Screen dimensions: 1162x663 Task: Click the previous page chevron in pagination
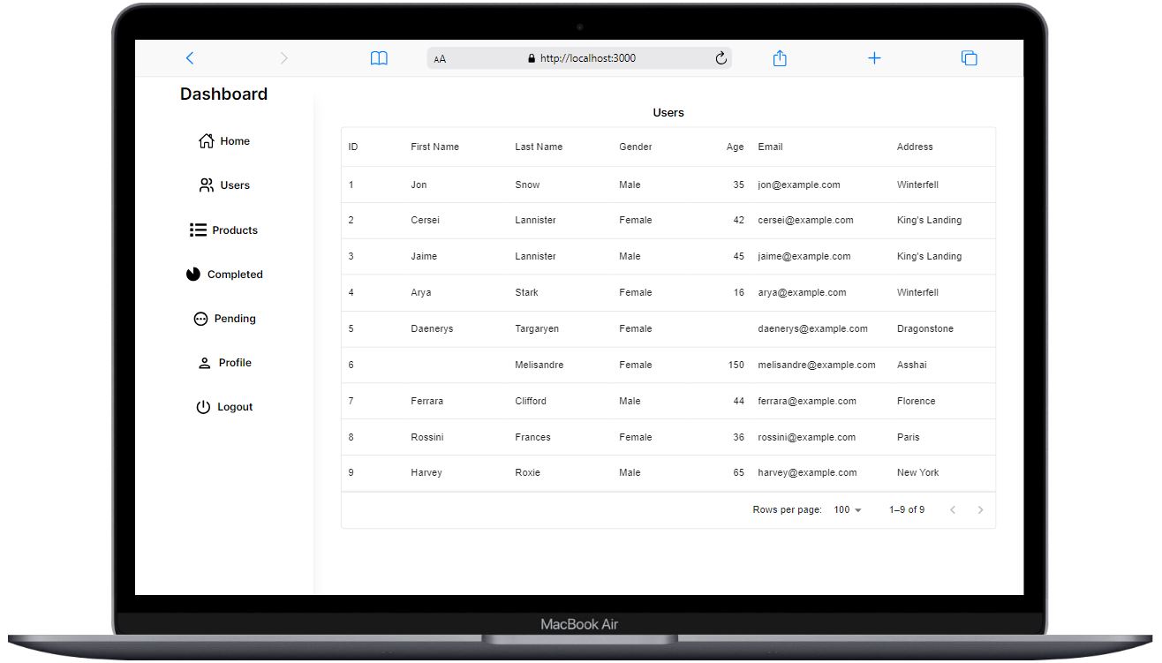(x=952, y=509)
